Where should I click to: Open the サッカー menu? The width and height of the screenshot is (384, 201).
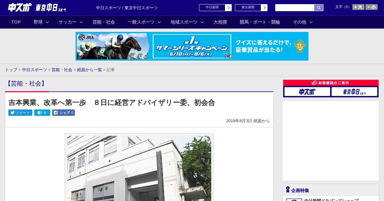coord(68,22)
